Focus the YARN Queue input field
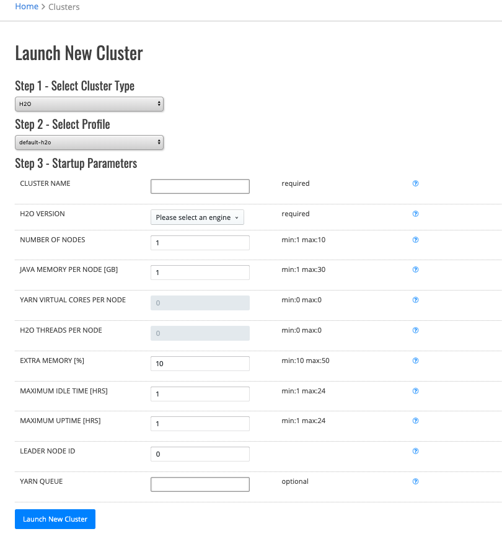The height and width of the screenshot is (534, 502). pos(200,484)
